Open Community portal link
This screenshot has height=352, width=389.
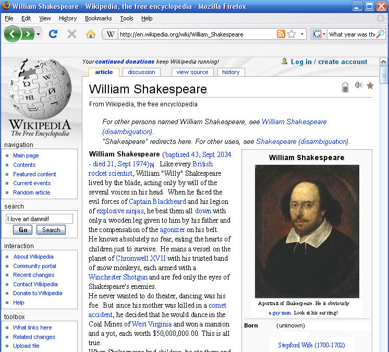34,266
